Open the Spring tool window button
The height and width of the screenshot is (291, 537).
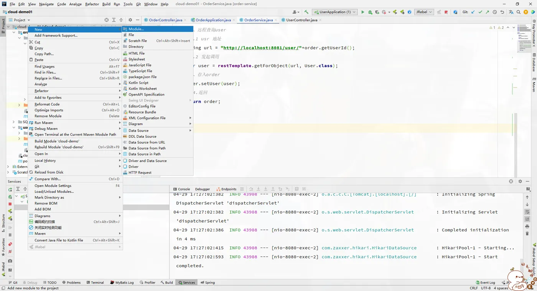[x=207, y=283]
